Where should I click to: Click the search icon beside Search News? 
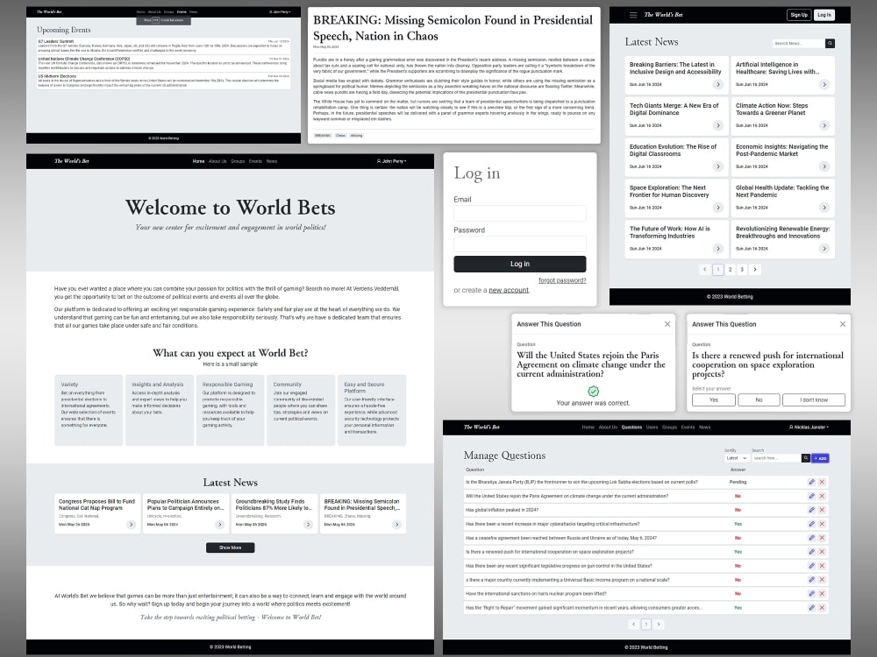[x=830, y=43]
